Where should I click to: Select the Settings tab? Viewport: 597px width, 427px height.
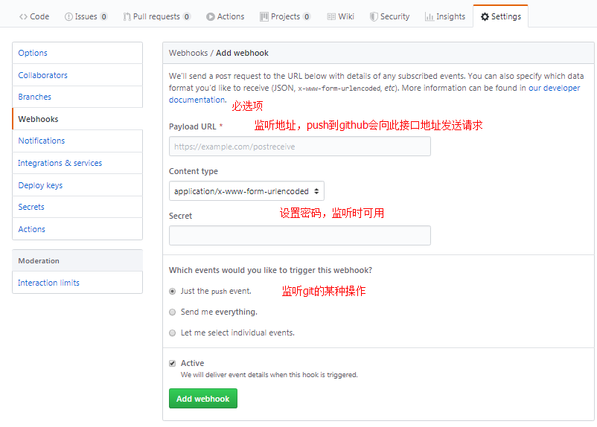click(501, 16)
